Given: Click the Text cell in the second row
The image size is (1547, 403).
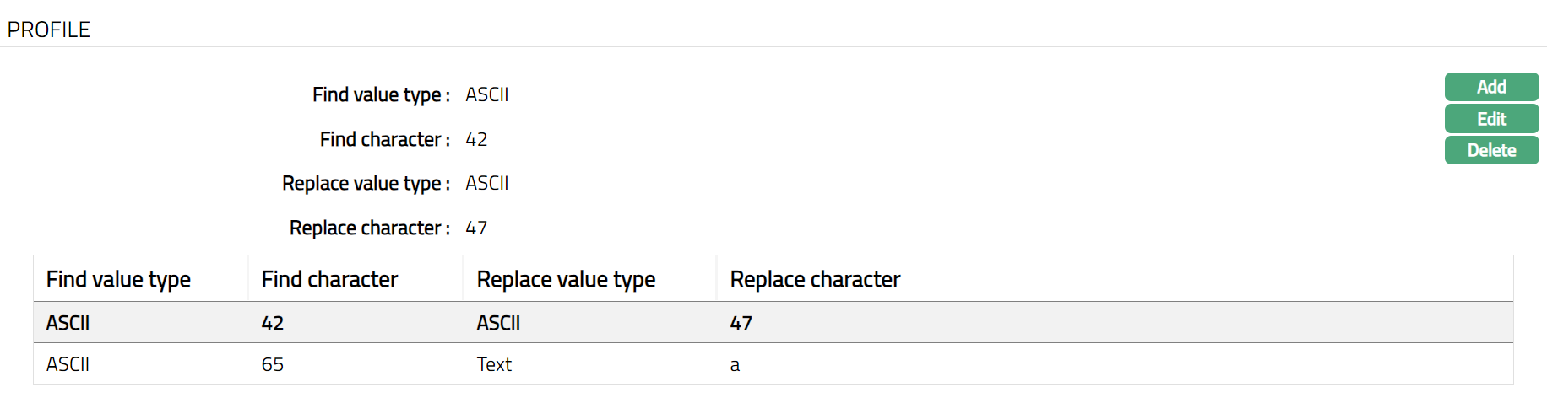Looking at the screenshot, I should (x=494, y=364).
